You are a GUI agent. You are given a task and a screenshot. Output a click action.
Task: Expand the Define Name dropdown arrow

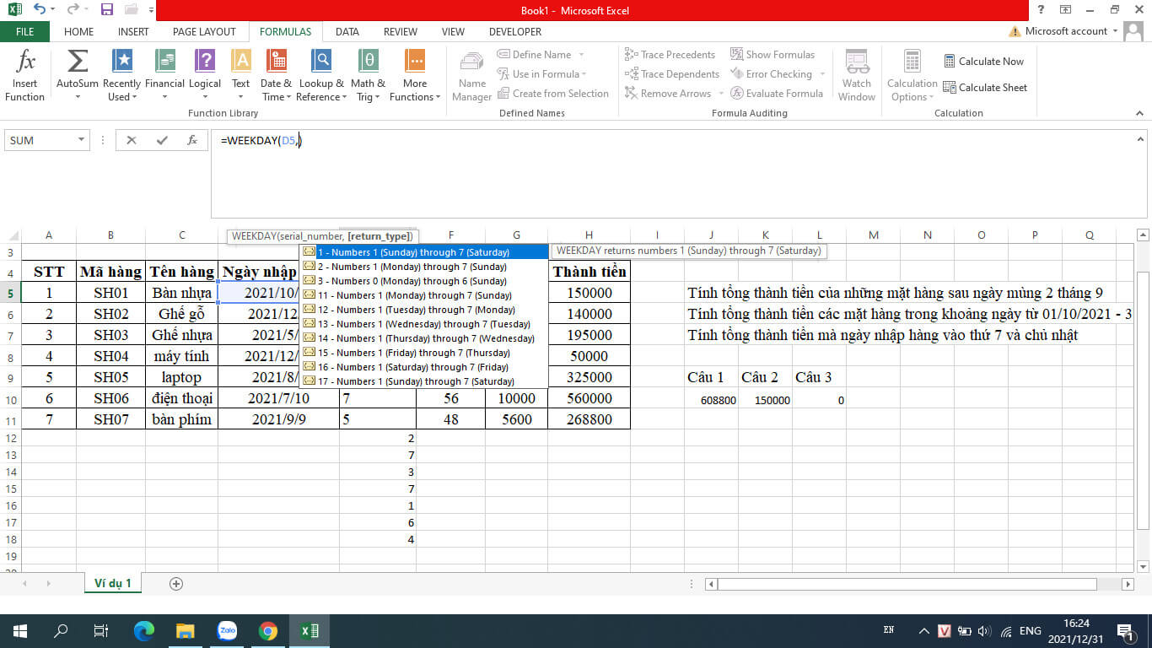coord(581,55)
